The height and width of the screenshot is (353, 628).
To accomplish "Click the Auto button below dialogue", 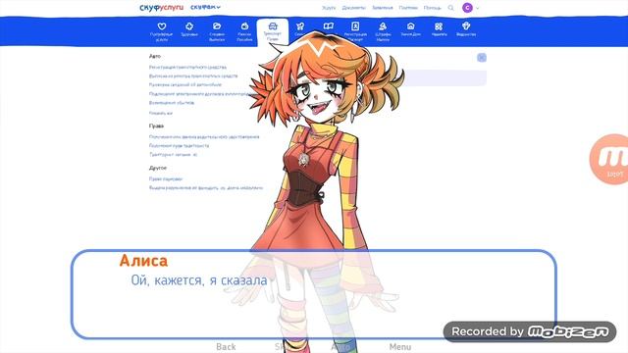I will [x=340, y=346].
